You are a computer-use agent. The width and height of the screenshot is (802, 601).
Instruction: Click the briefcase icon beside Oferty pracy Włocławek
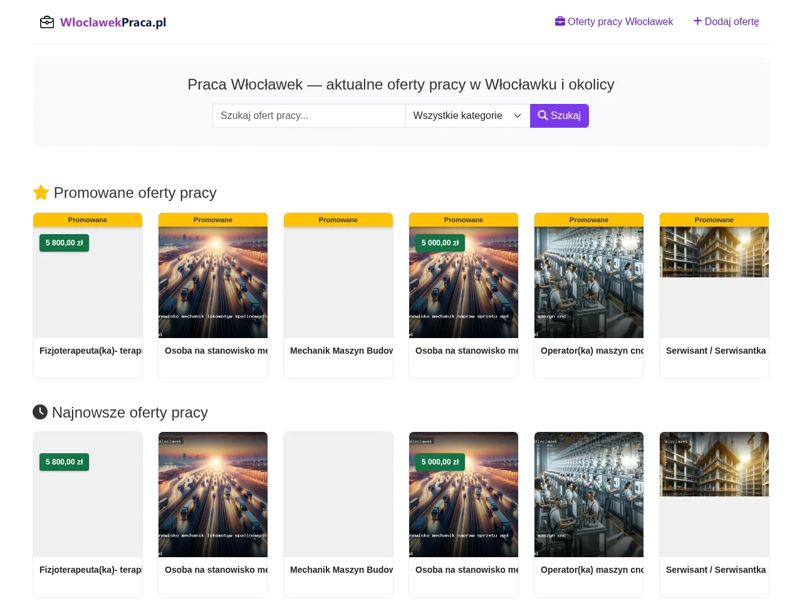(x=560, y=21)
